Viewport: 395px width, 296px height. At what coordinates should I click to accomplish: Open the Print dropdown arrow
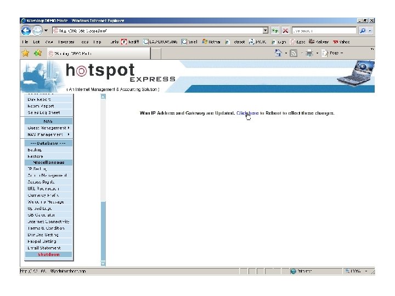(317, 53)
